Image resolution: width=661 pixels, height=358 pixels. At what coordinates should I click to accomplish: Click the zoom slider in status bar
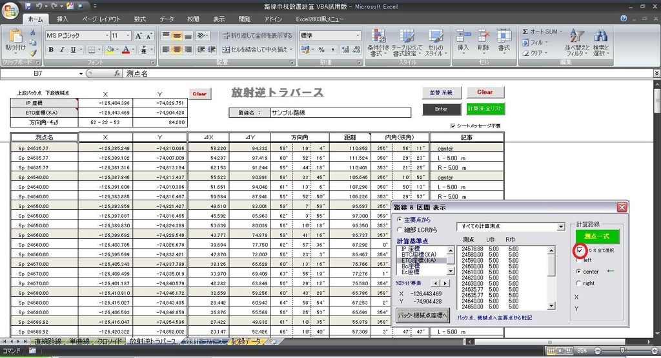(623, 350)
